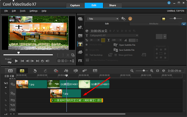Open the Auto Music icon

(x=76, y=71)
